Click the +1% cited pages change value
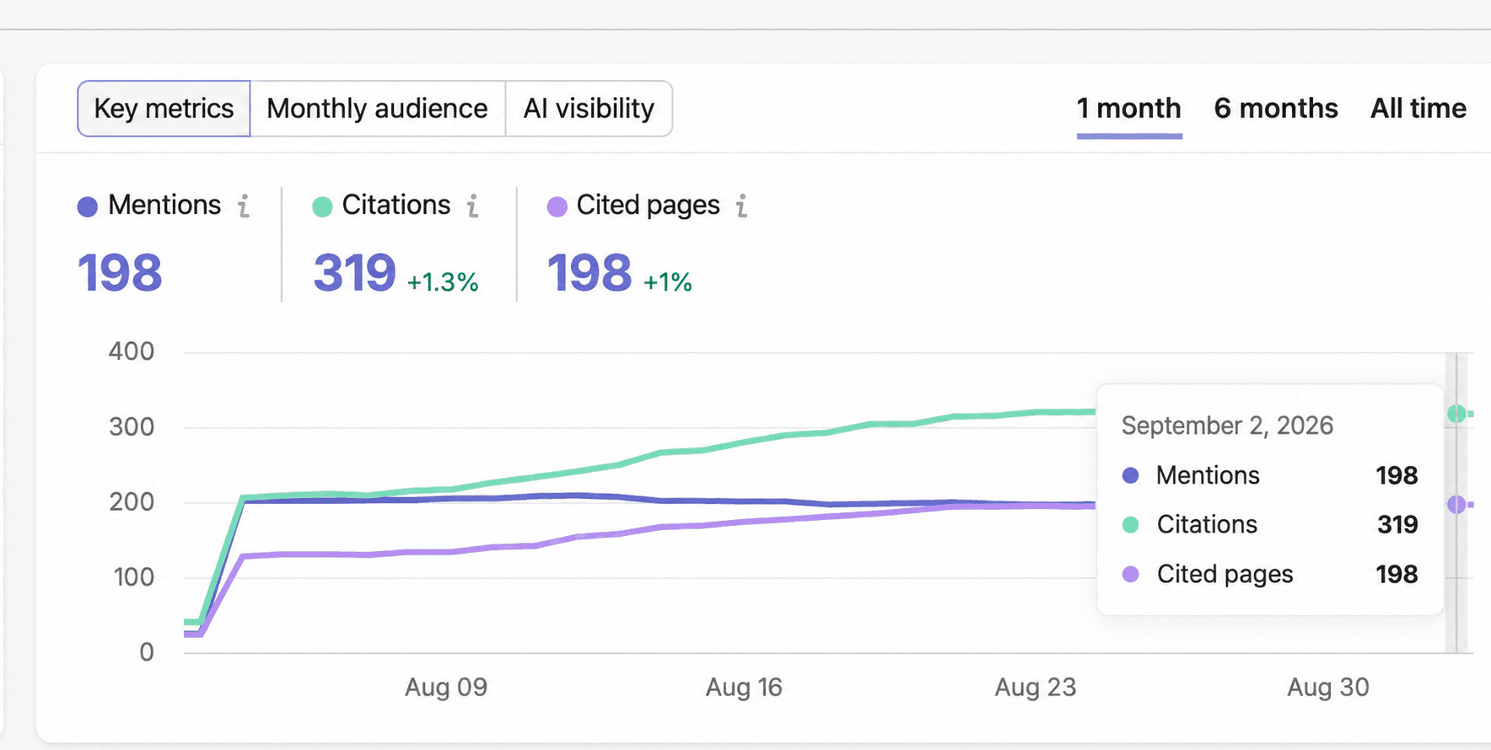 coord(668,281)
